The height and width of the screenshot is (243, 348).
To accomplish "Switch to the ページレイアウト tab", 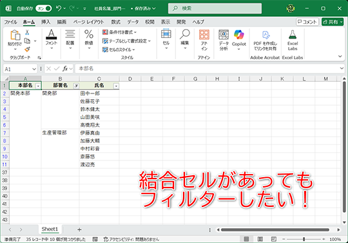I will click(88, 22).
